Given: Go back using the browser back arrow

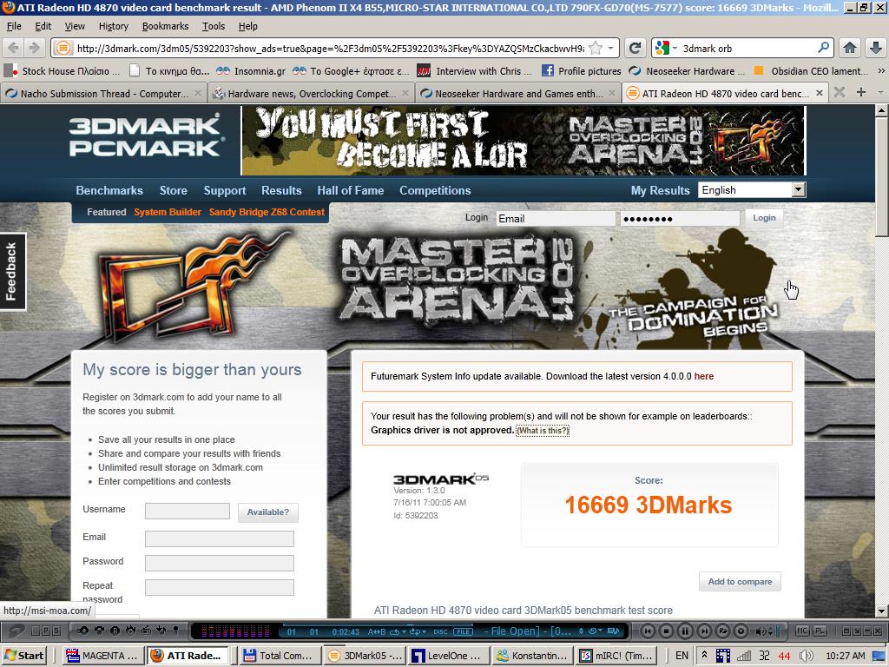Looking at the screenshot, I should [x=14, y=48].
